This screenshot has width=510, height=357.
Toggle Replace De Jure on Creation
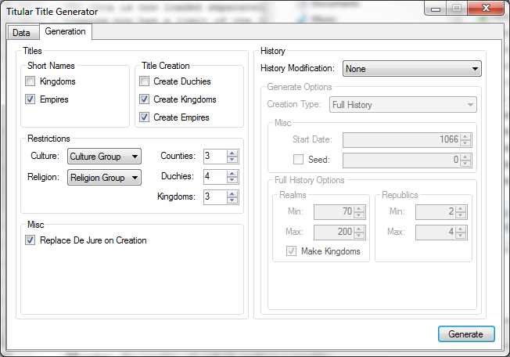(x=31, y=240)
